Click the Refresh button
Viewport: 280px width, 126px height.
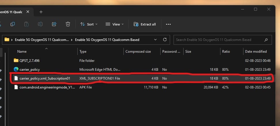165,40
